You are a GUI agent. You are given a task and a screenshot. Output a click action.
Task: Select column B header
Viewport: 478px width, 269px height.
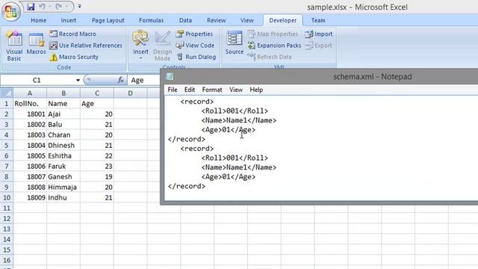[x=63, y=93]
